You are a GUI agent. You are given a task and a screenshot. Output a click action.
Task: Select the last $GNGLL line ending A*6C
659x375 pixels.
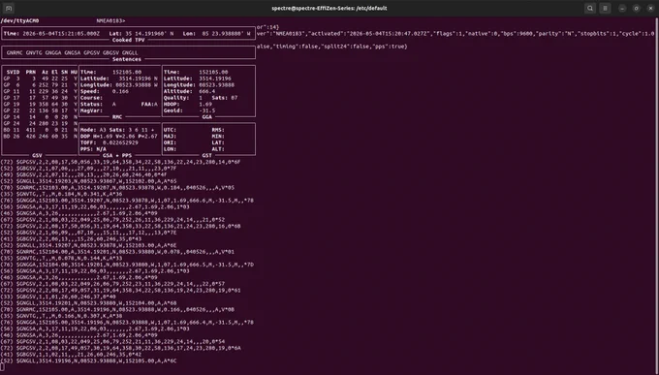tap(89, 360)
